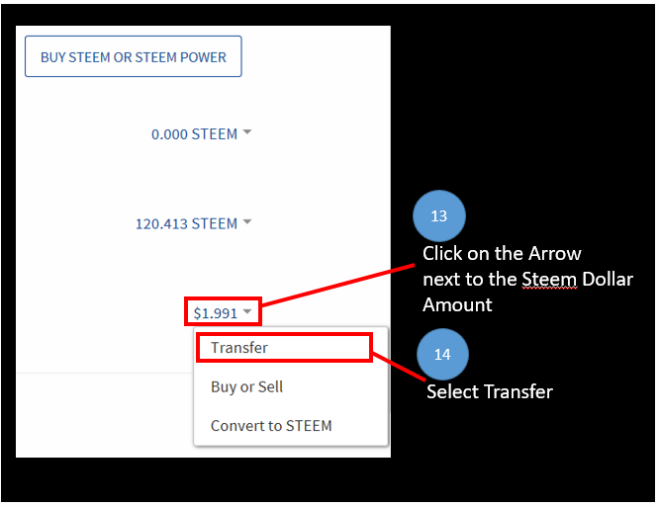Click the 'Click on the Arrow' instruction text
This screenshot has height=507, width=659.
(502, 254)
